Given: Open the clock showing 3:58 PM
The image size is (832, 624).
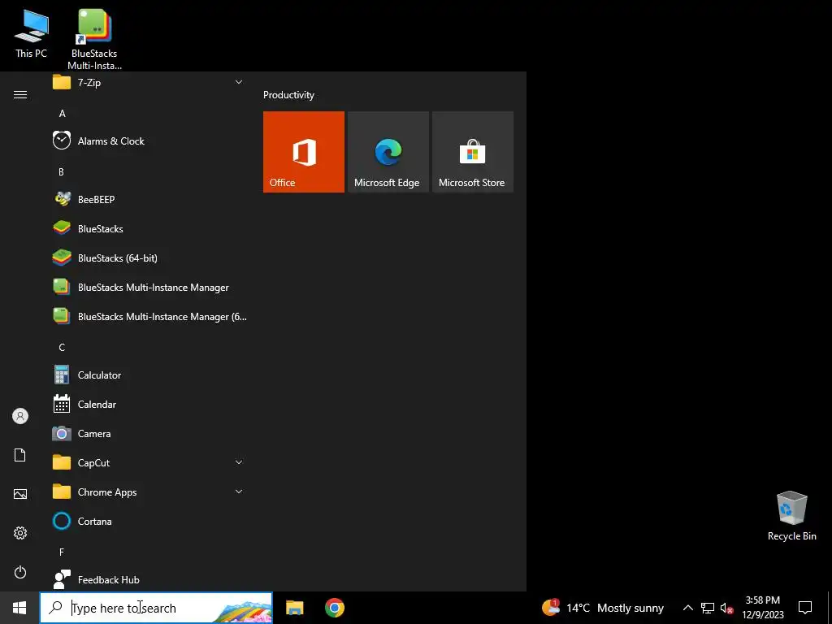Looking at the screenshot, I should (x=762, y=608).
